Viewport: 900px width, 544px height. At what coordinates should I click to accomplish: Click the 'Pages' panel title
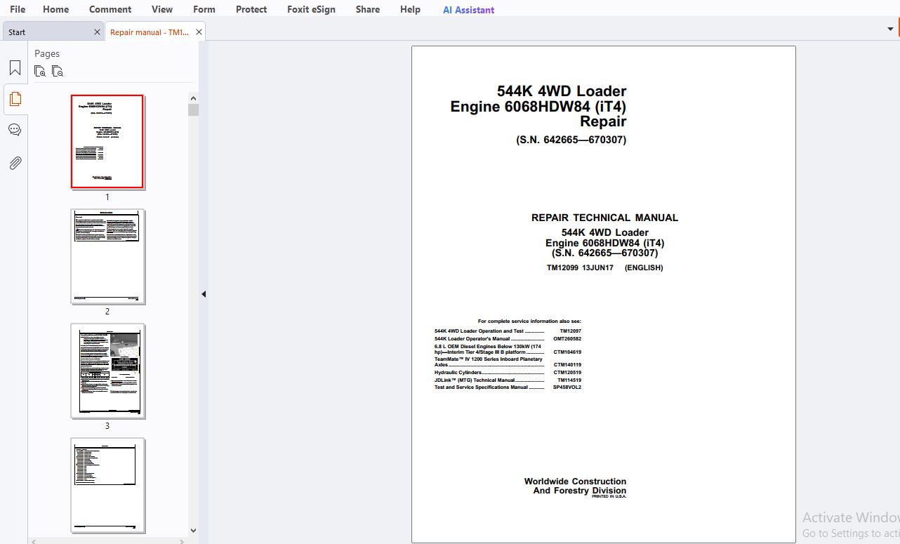click(47, 53)
